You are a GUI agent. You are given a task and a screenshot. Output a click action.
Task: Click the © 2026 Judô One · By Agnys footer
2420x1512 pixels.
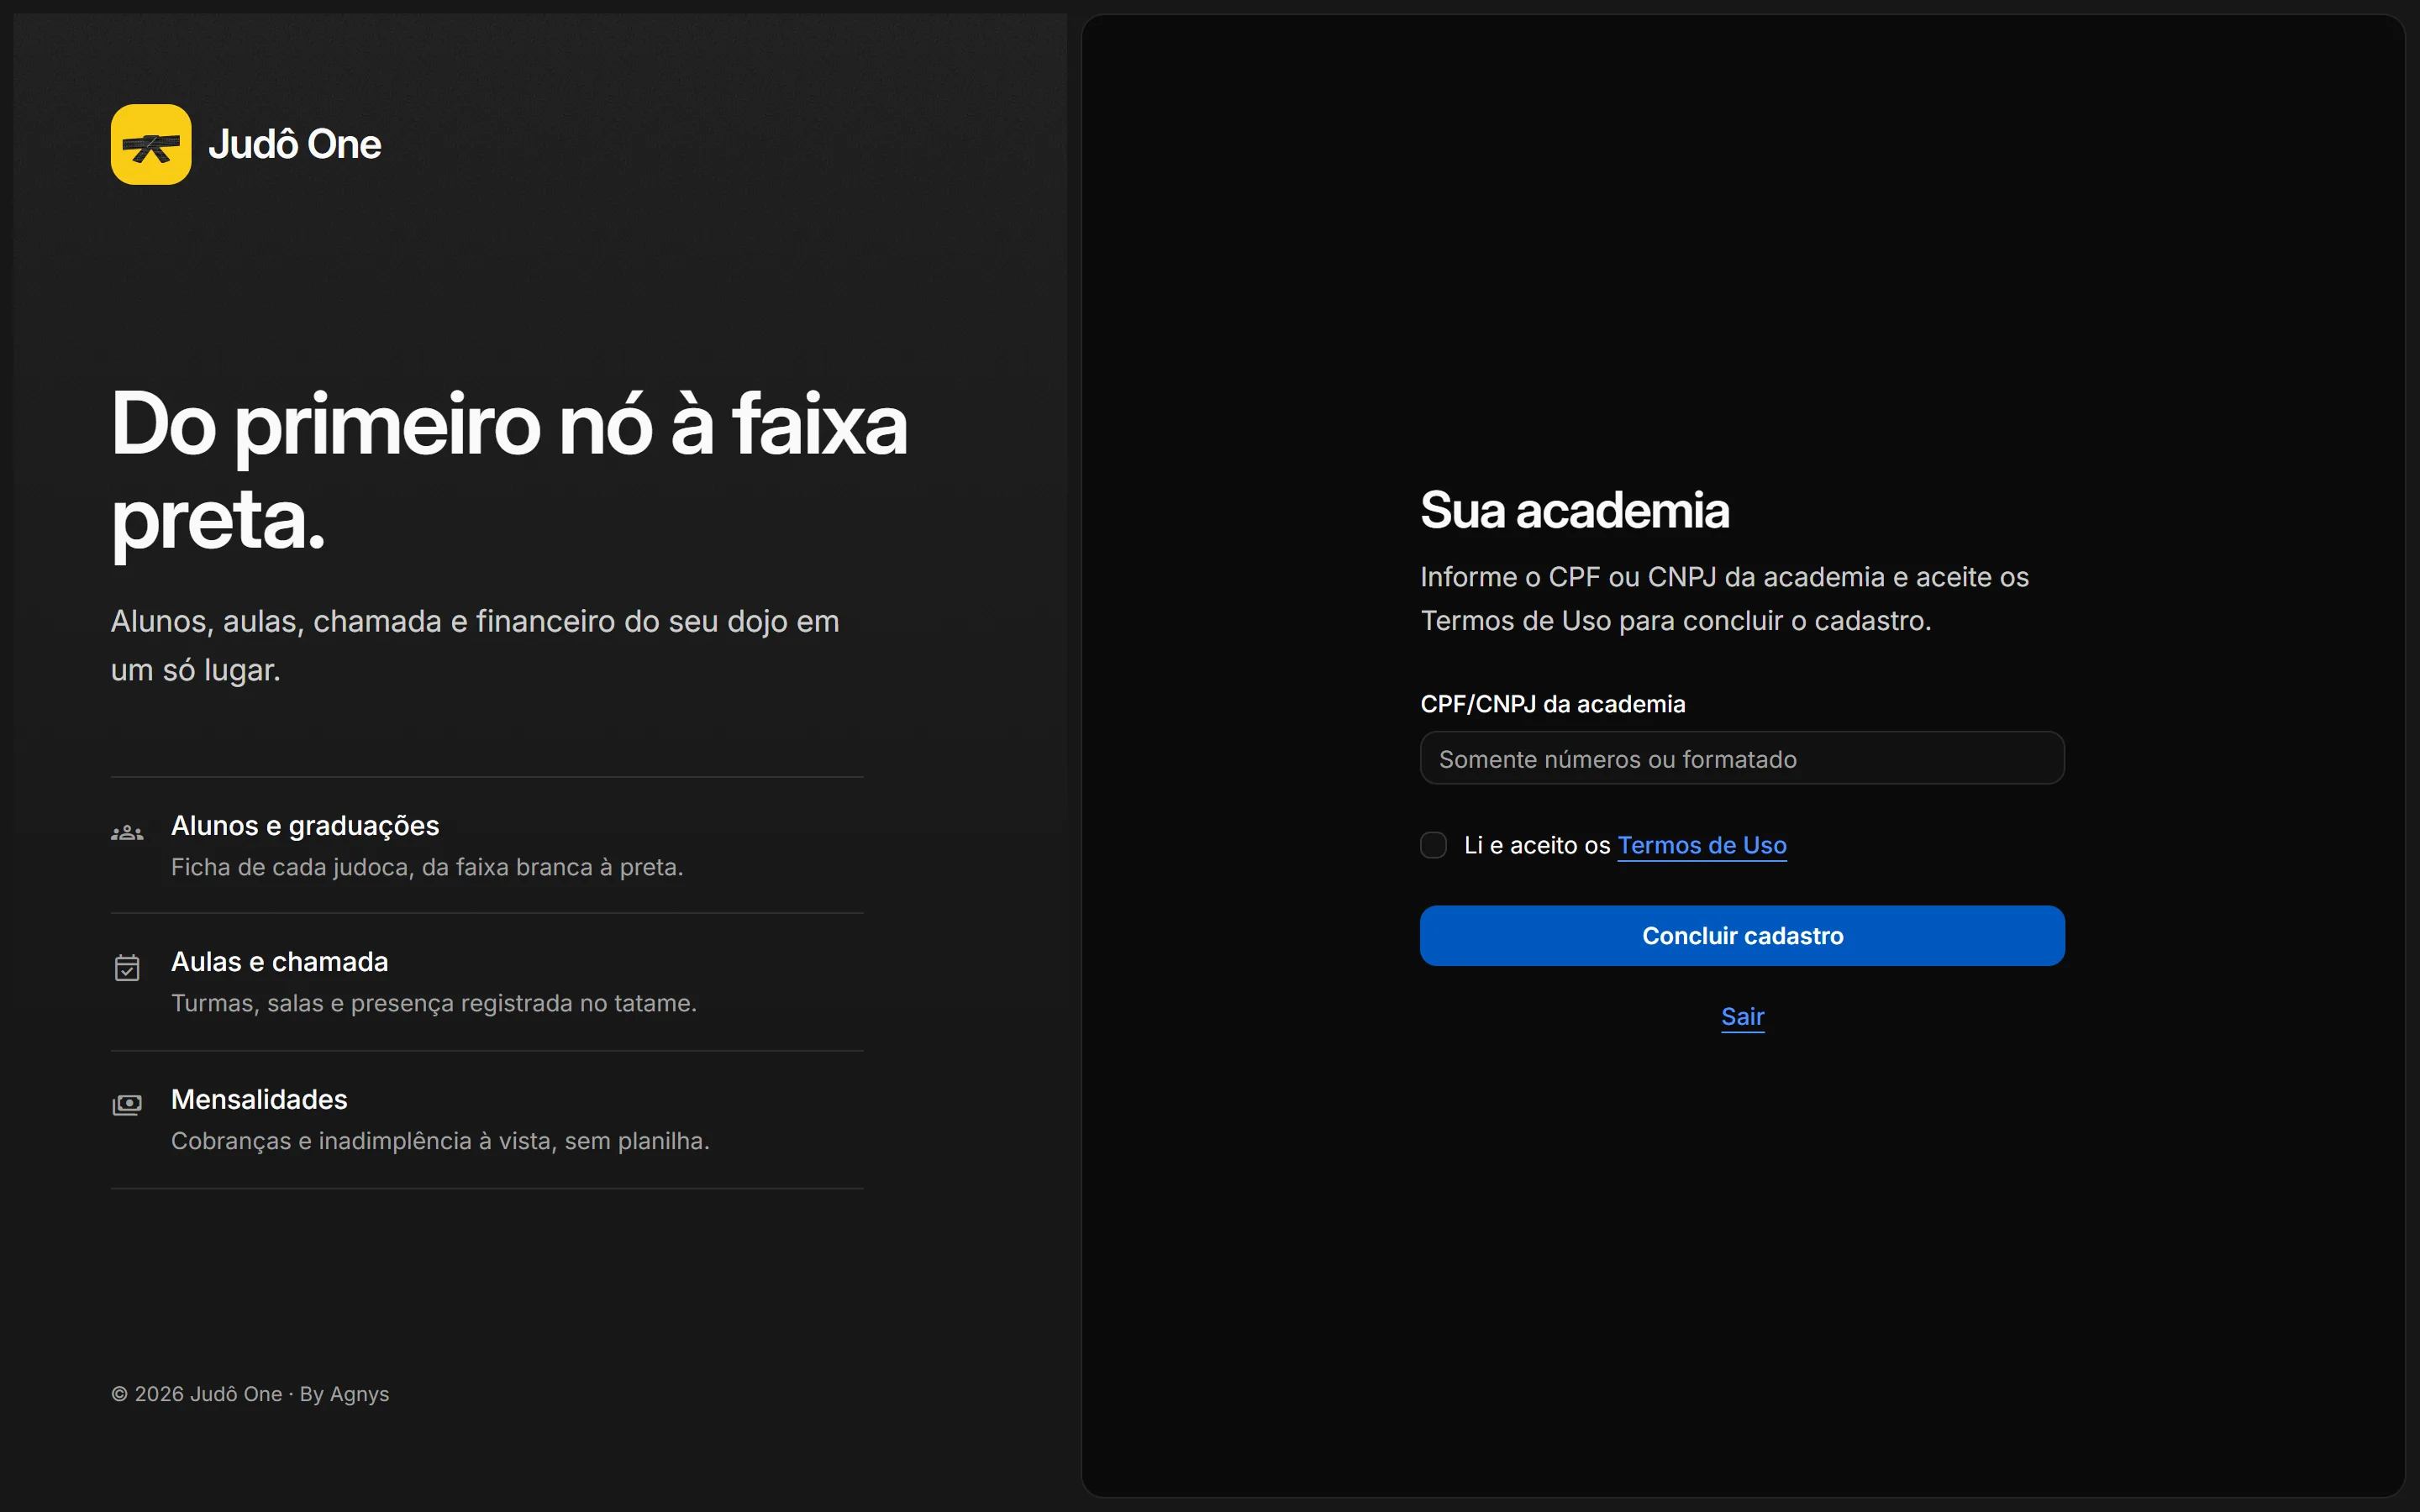coord(250,1394)
